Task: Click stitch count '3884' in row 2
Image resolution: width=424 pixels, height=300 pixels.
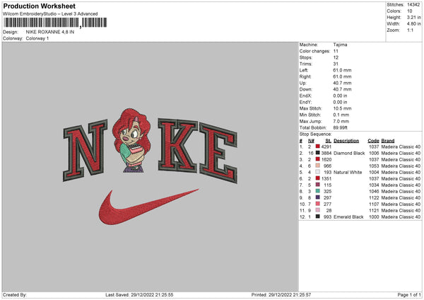Action: click(x=326, y=154)
